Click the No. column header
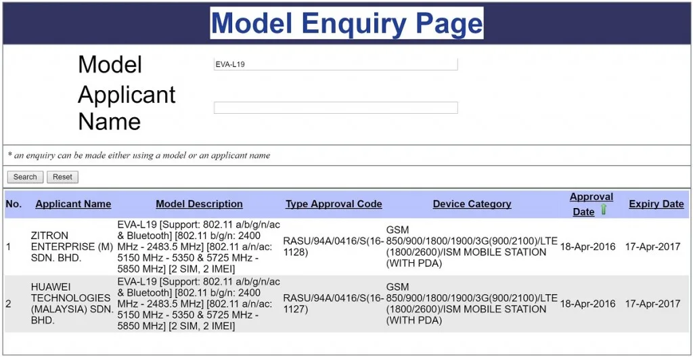The height and width of the screenshot is (357, 693). (x=14, y=204)
